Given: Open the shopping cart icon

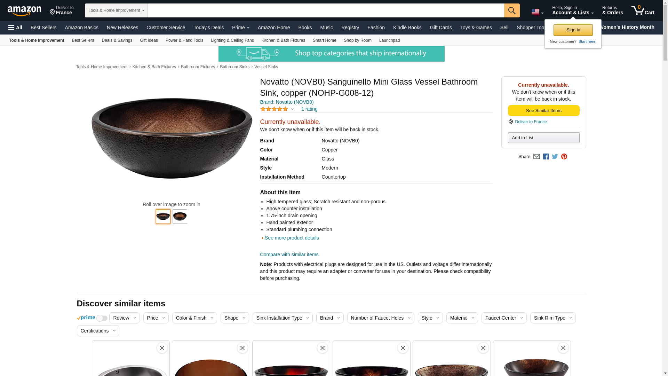Looking at the screenshot, I should coord(642,10).
